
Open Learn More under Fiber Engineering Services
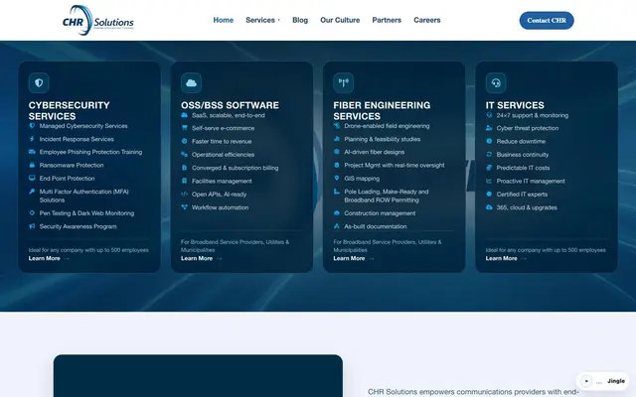tap(354, 258)
